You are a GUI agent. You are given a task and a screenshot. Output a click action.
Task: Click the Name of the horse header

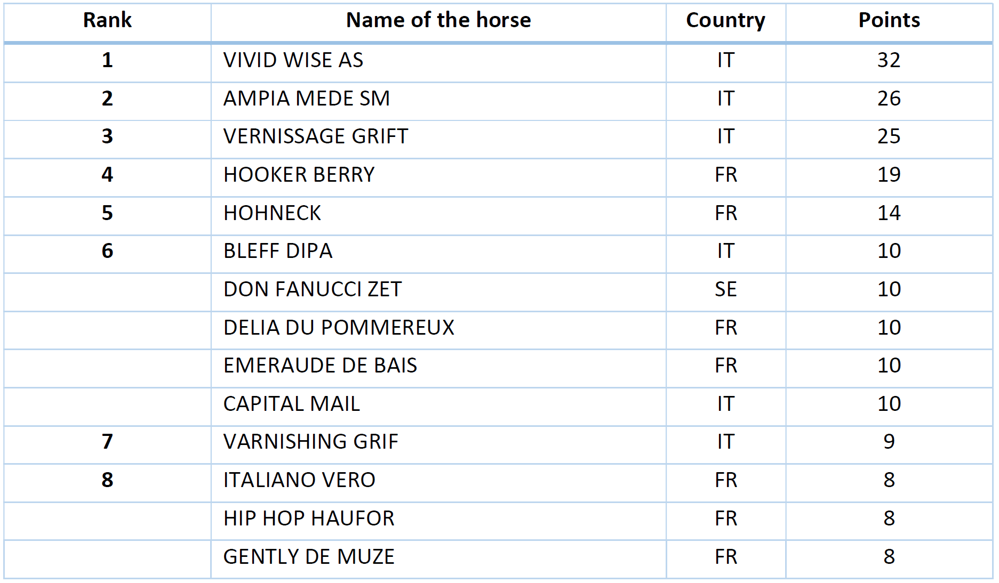click(x=438, y=20)
